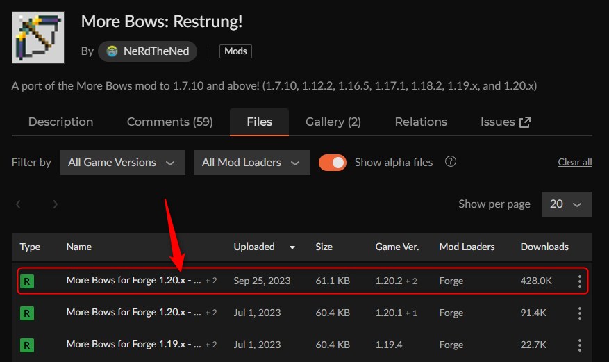Image resolution: width=609 pixels, height=362 pixels.
Task: Sort by the Game Ver. column header
Action: pyautogui.click(x=397, y=247)
